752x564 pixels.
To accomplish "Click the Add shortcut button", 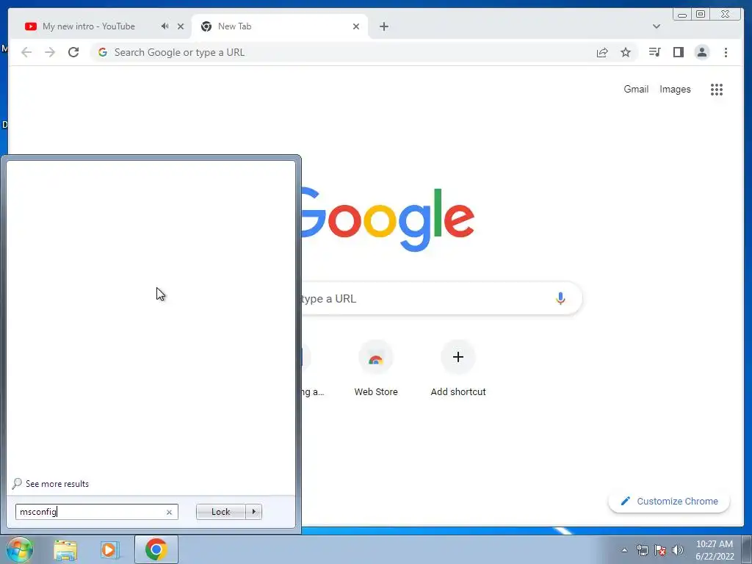I will point(458,369).
